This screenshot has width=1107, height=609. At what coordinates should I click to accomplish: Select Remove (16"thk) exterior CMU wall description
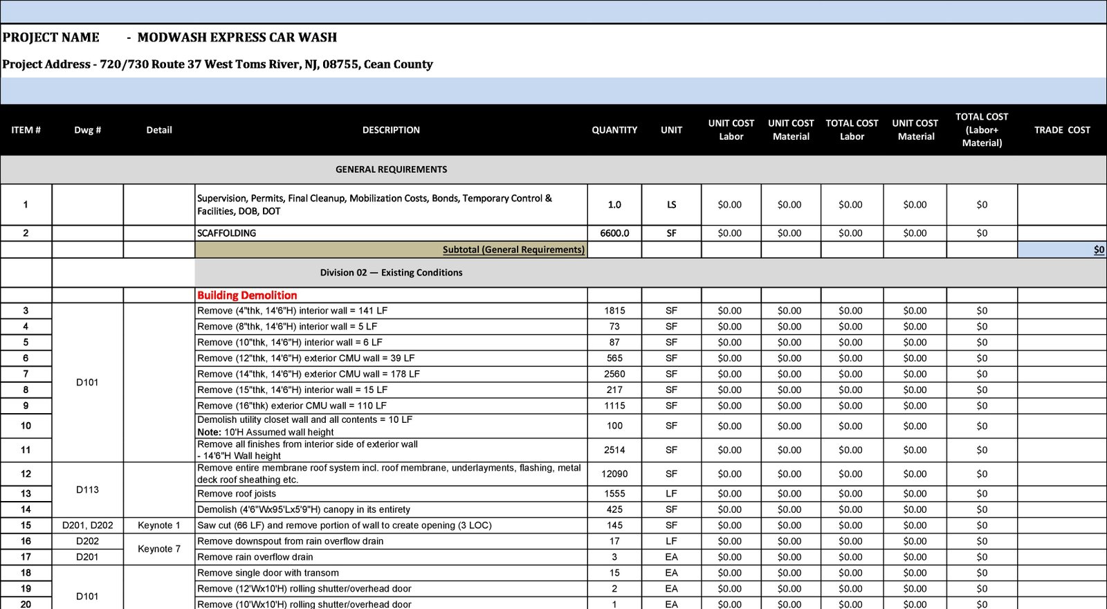point(391,406)
